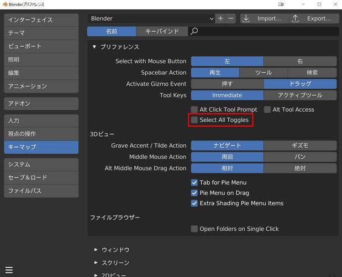Screen dimensions: 342x277
Task: Set Grave Accent action to ナビゲート
Action: point(227,145)
